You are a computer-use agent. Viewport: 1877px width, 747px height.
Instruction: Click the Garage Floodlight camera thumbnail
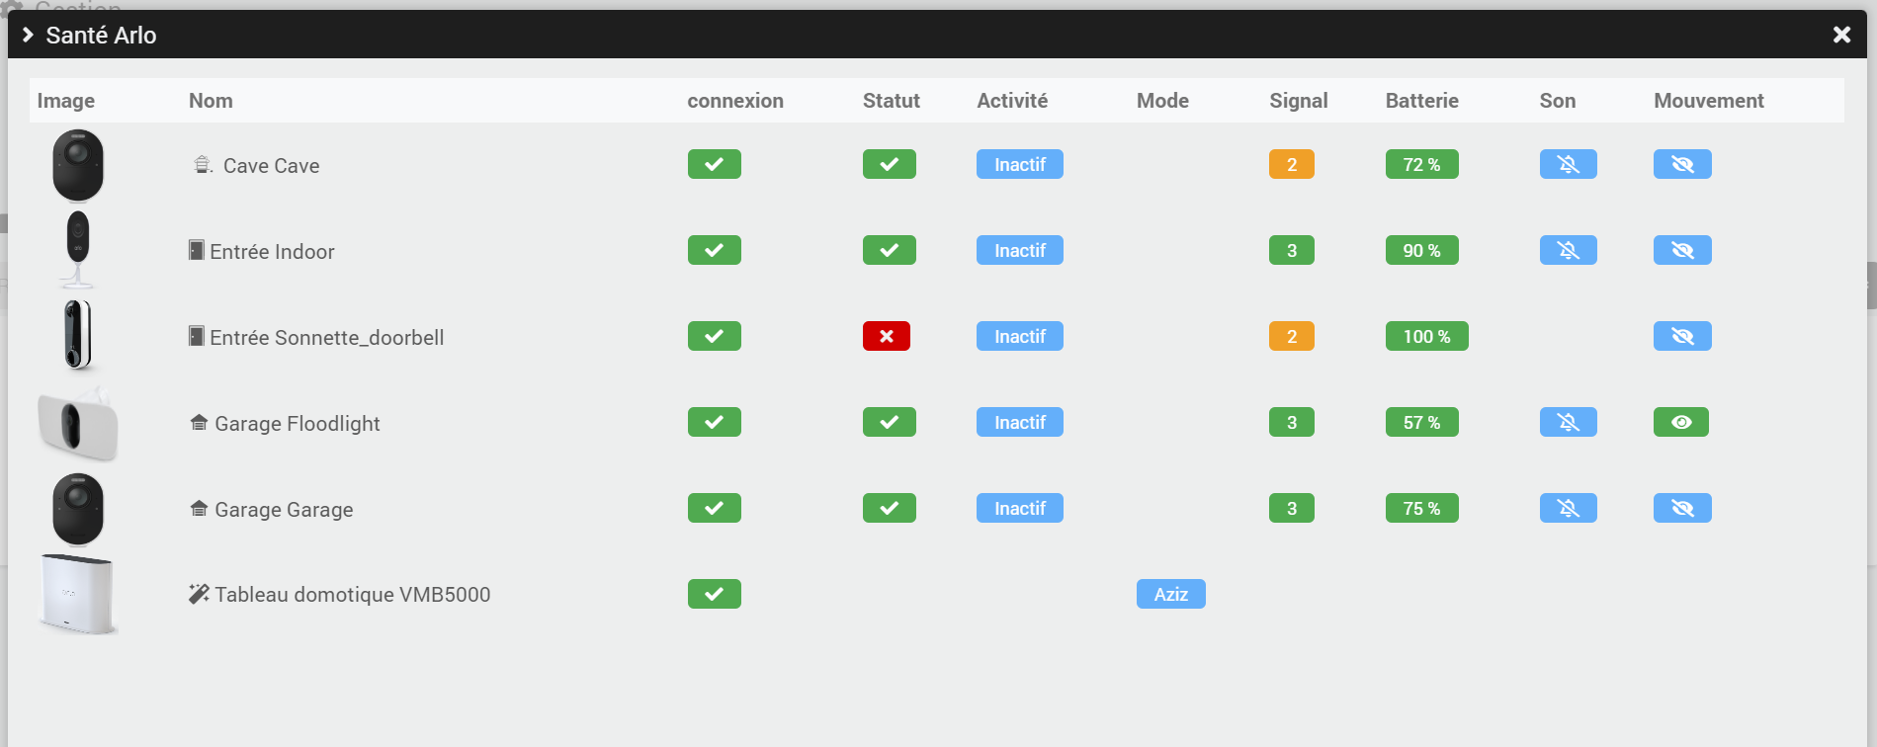click(78, 425)
